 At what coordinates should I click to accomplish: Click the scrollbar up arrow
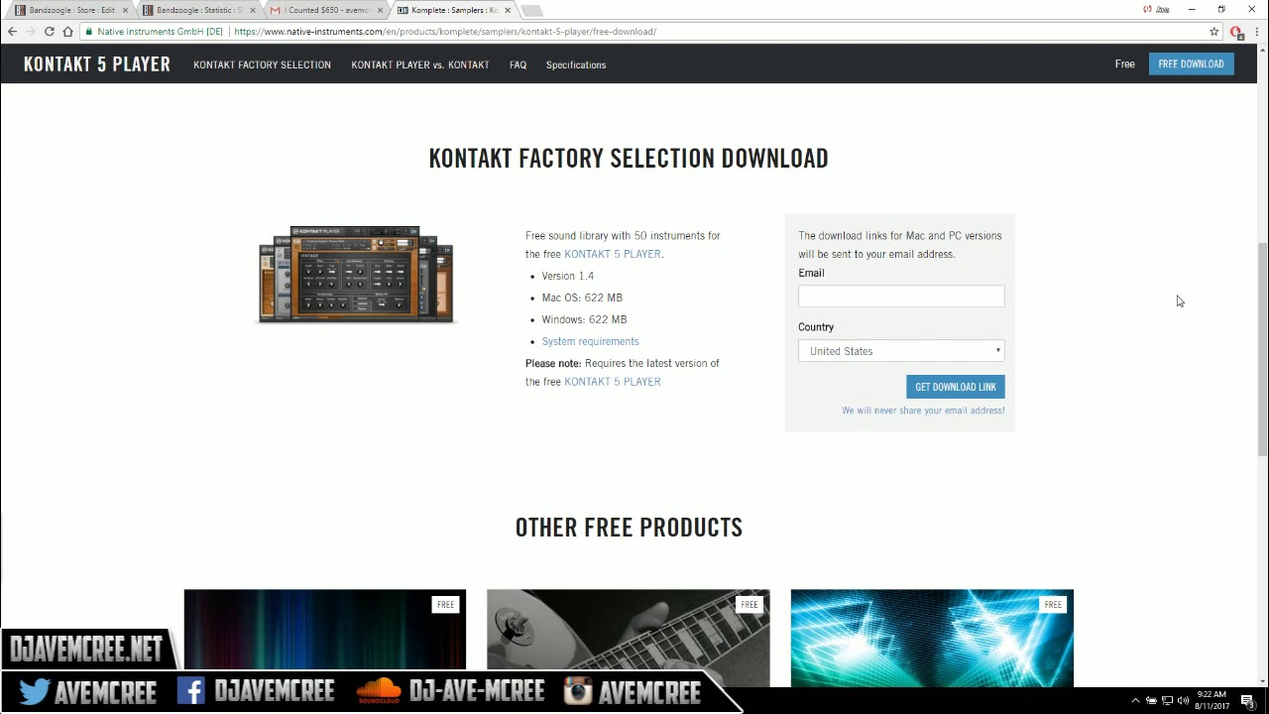click(x=1262, y=50)
